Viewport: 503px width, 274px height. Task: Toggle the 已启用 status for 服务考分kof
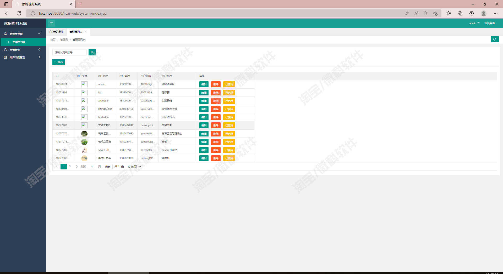pos(229,109)
